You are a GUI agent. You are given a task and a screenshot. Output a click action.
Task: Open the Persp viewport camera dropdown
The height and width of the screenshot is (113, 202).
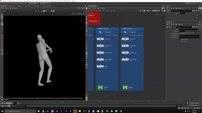pos(73,13)
